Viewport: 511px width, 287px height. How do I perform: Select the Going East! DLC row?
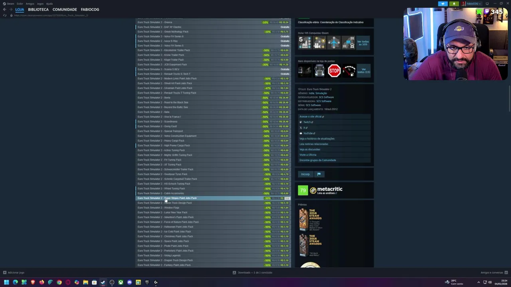[x=213, y=126]
